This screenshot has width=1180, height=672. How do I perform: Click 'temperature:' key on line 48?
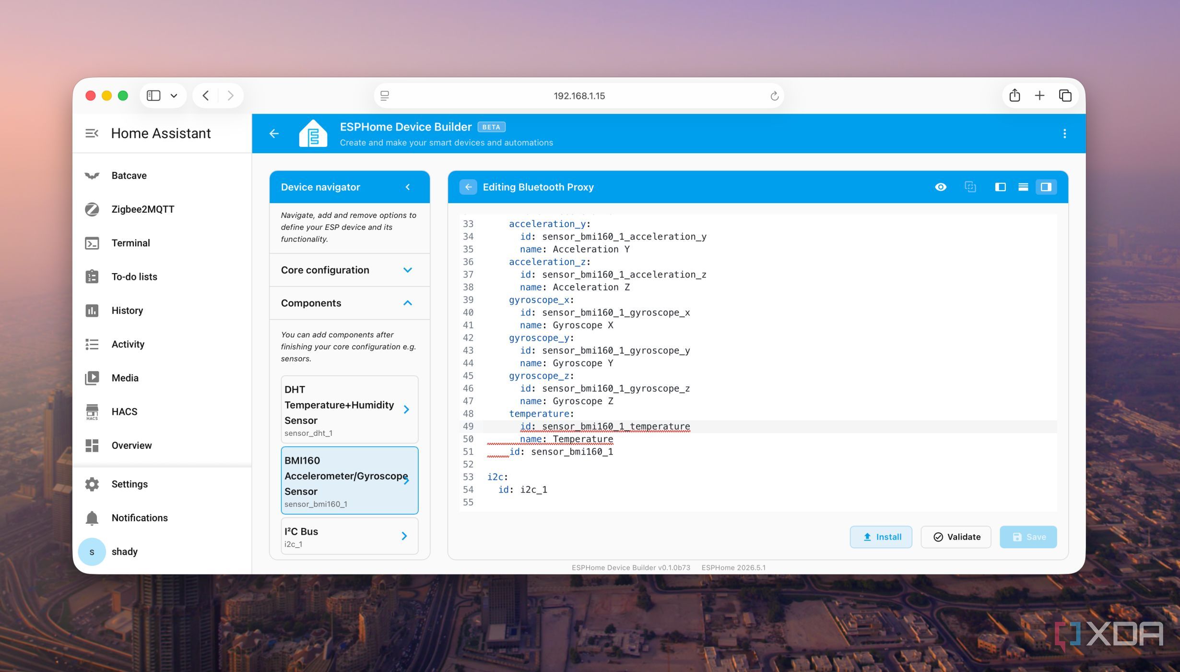[542, 414]
